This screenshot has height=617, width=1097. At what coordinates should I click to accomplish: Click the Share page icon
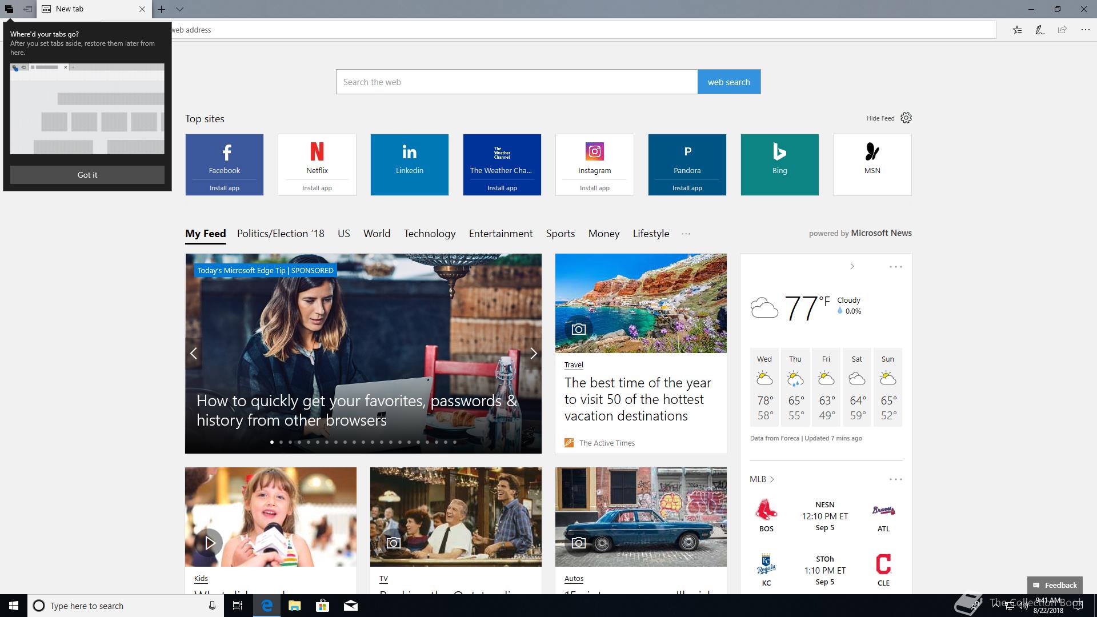click(1062, 30)
